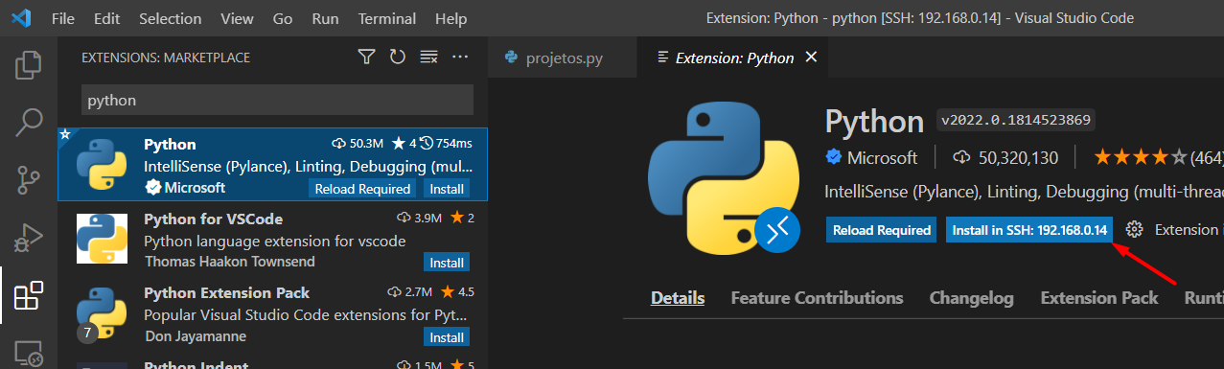The width and height of the screenshot is (1224, 369).
Task: Click Install in SSH: 192.168.0.14 button
Action: [x=1029, y=230]
